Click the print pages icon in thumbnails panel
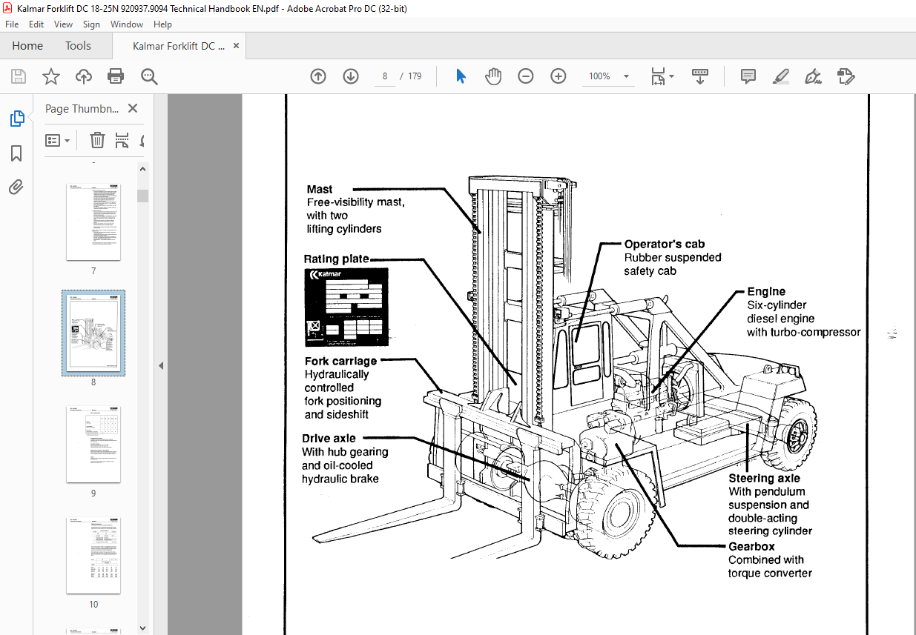This screenshot has height=635, width=916. click(122, 140)
